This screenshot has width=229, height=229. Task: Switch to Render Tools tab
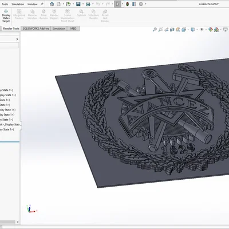[11, 29]
